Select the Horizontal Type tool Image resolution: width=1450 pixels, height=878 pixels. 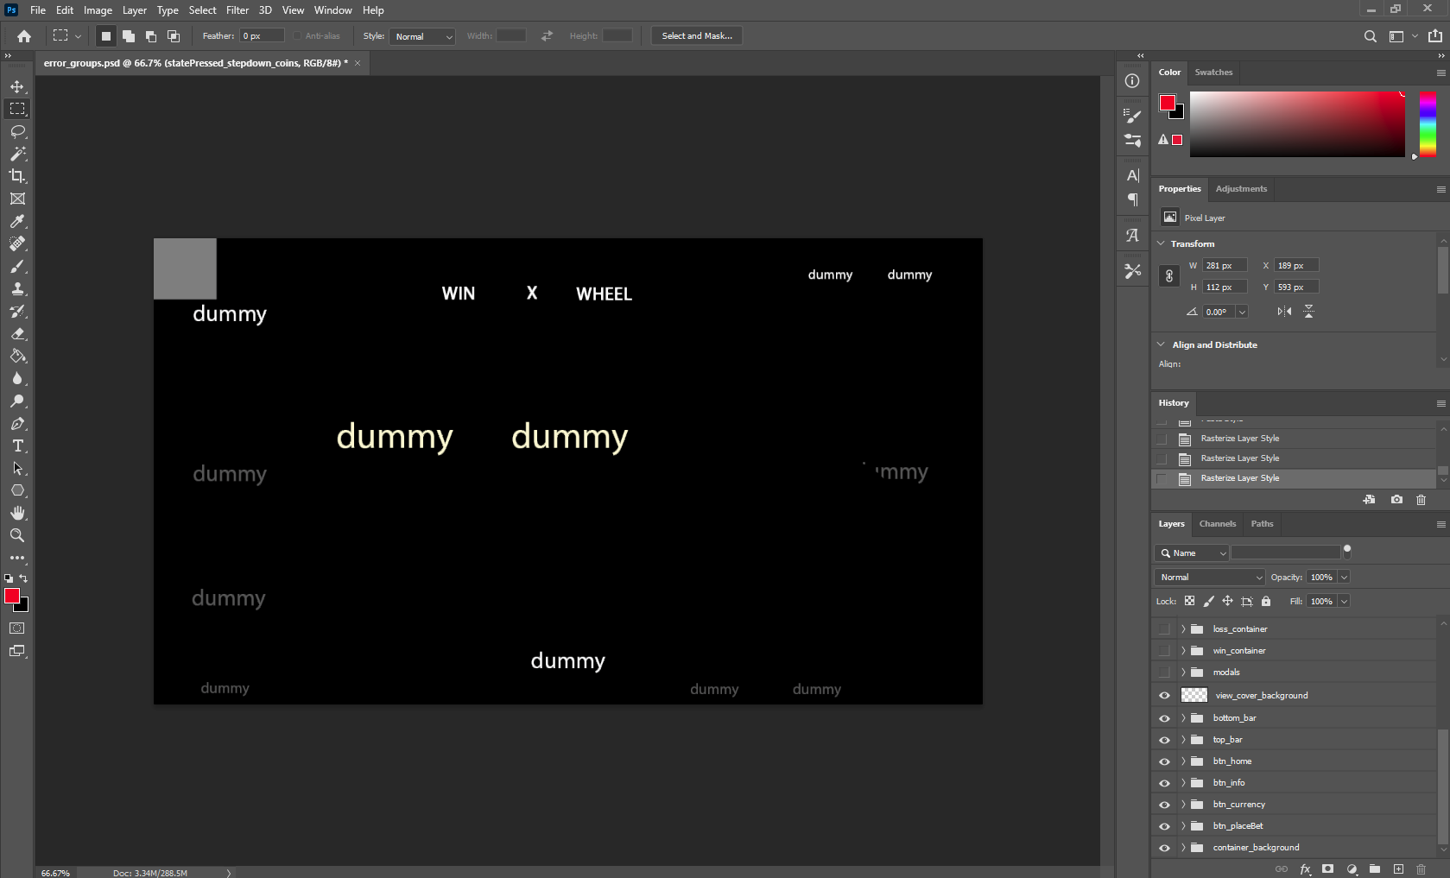coord(17,445)
